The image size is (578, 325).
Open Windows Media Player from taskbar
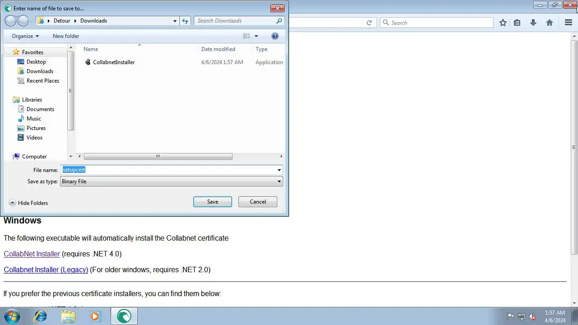(x=95, y=316)
